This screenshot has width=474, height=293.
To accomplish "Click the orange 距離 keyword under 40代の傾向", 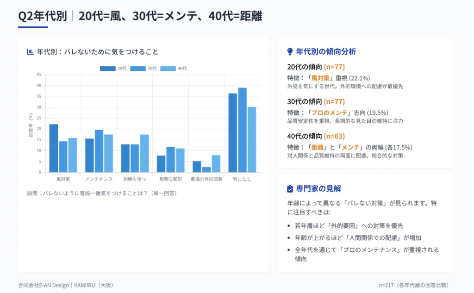I will [x=317, y=148].
